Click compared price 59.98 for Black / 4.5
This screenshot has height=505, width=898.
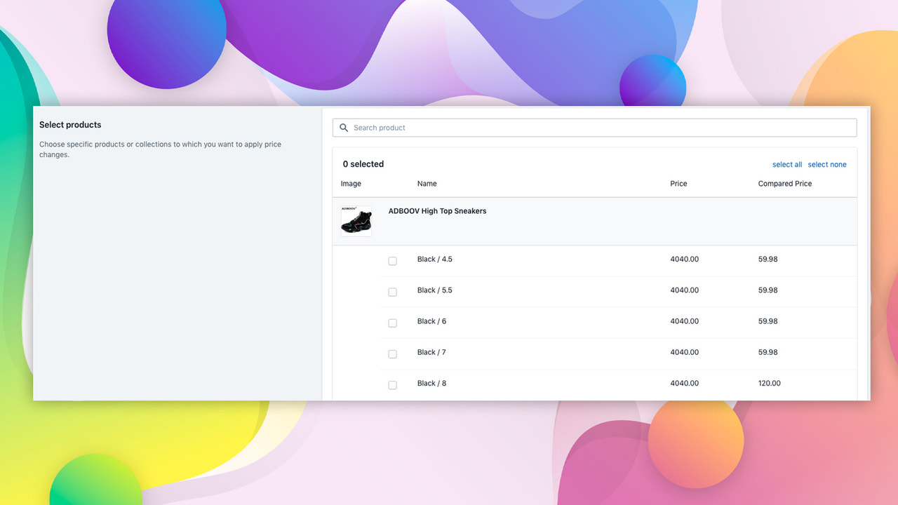coord(768,260)
